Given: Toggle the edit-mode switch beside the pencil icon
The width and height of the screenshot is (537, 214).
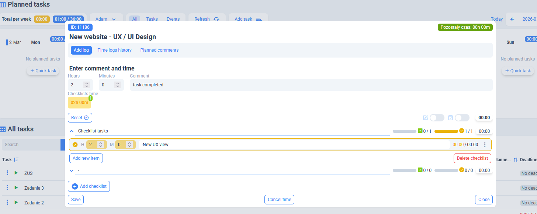Looking at the screenshot, I should 437,118.
